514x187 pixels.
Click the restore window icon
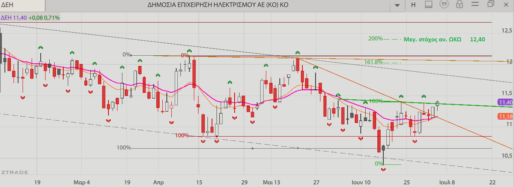point(491,4)
